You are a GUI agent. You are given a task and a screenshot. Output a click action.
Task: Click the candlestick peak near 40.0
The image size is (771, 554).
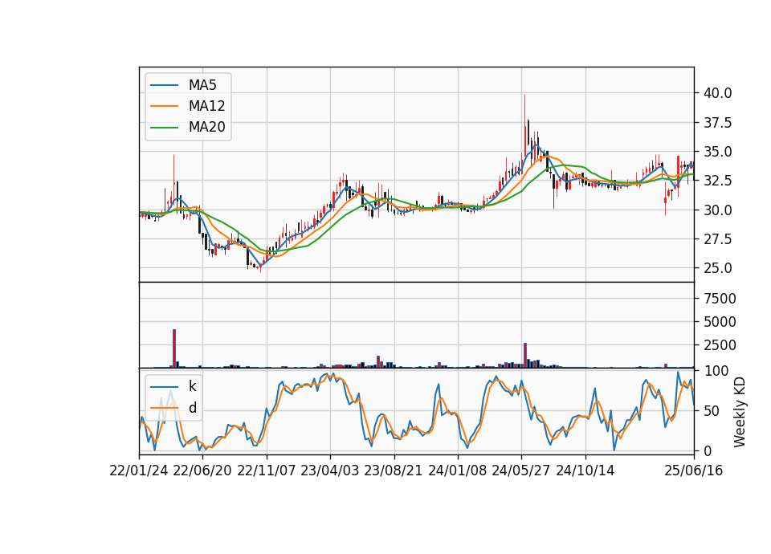pos(524,125)
